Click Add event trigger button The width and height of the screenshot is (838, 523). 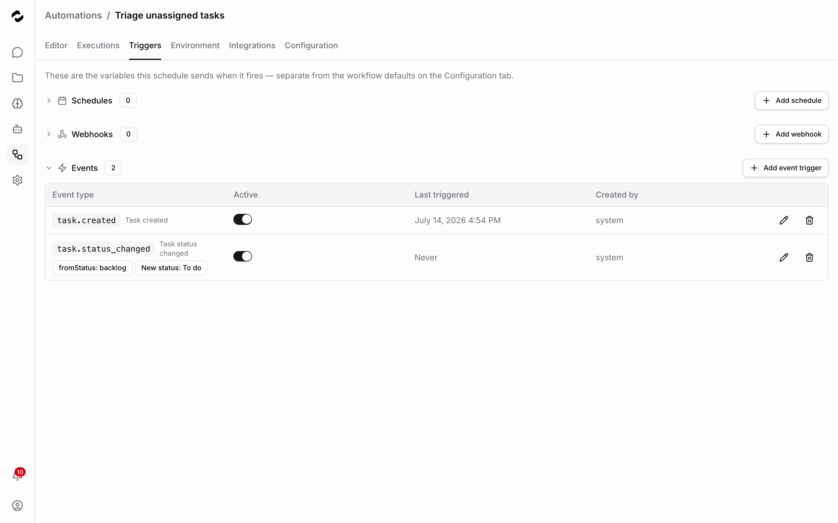coord(785,168)
